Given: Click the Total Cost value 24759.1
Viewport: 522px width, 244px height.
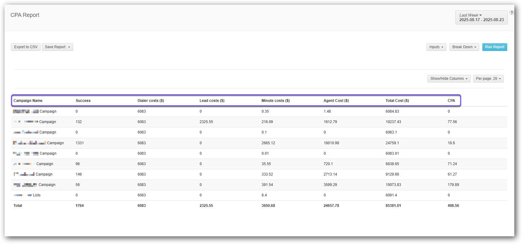Looking at the screenshot, I should (x=392, y=143).
